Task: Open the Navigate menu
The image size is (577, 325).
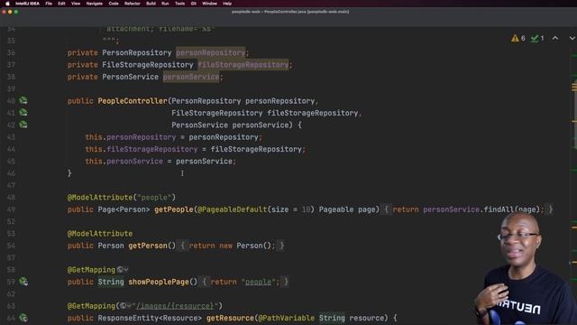Action: pyautogui.click(x=94, y=4)
